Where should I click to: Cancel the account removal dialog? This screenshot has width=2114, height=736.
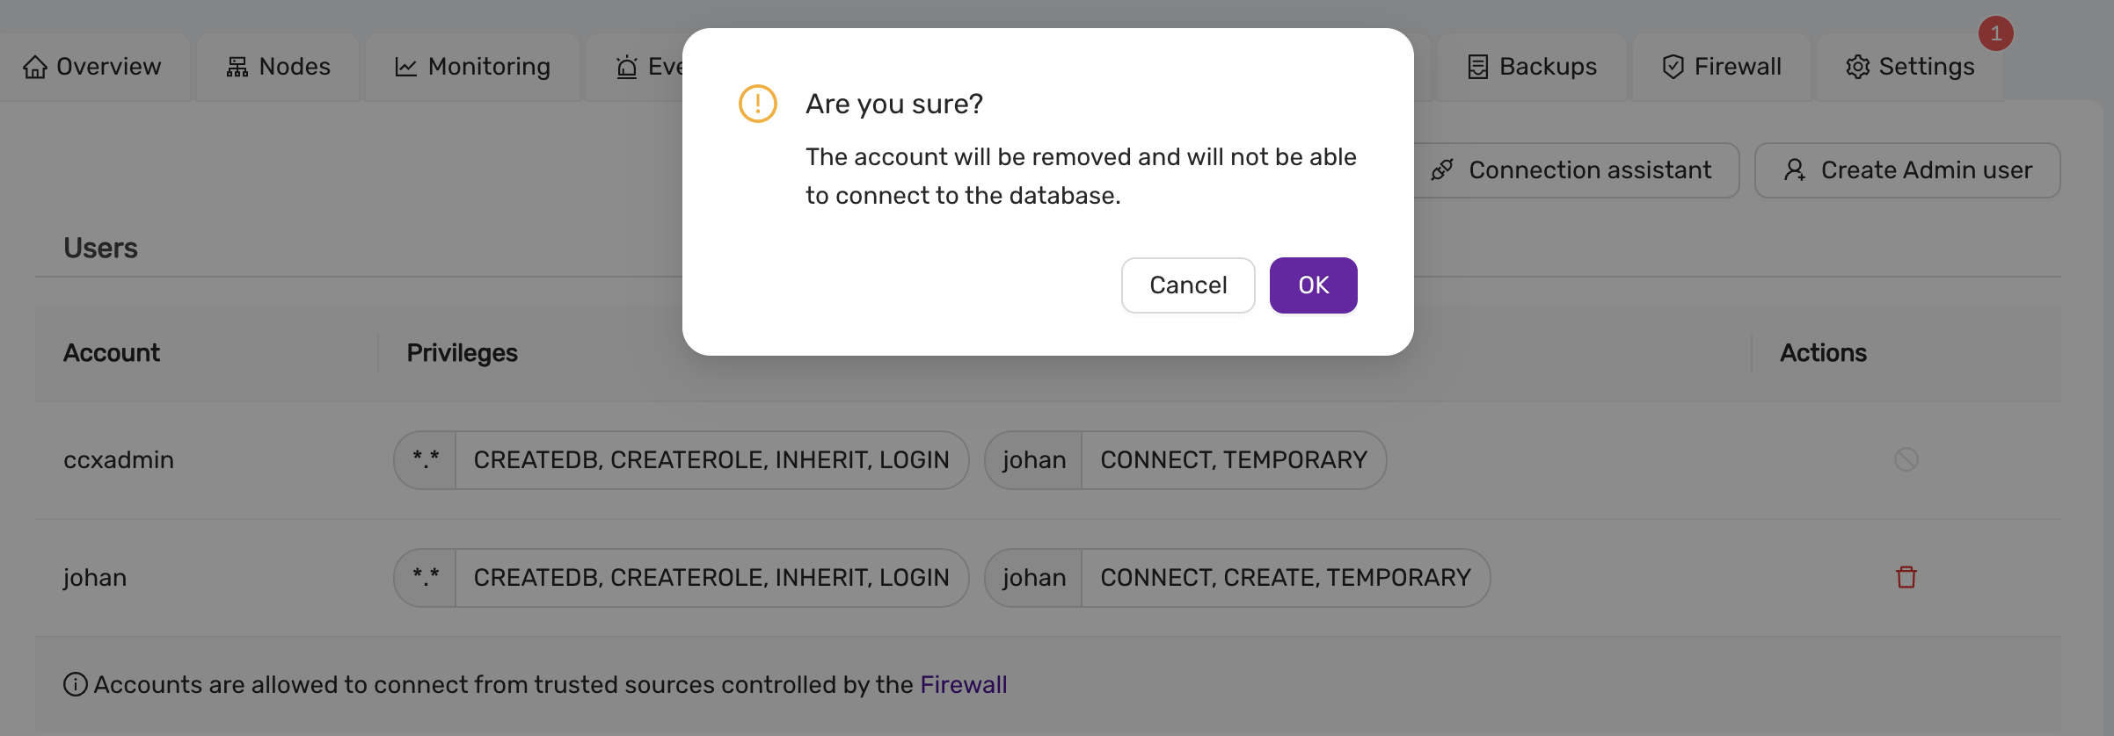(x=1187, y=285)
